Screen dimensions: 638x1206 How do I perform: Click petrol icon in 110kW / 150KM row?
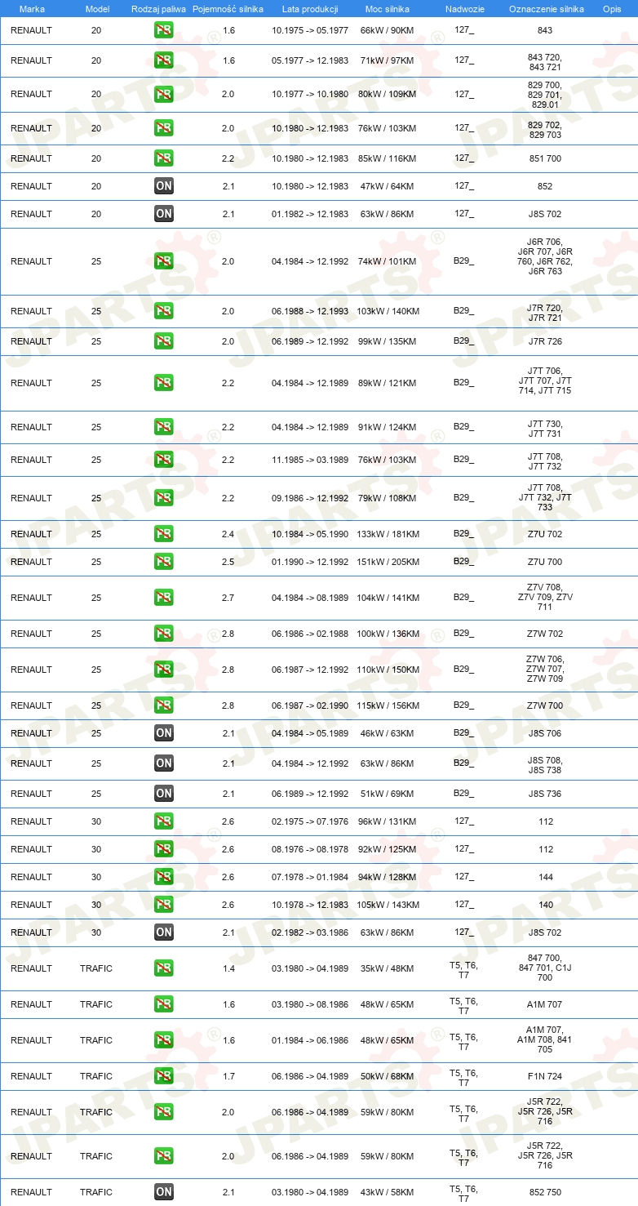pyautogui.click(x=163, y=670)
